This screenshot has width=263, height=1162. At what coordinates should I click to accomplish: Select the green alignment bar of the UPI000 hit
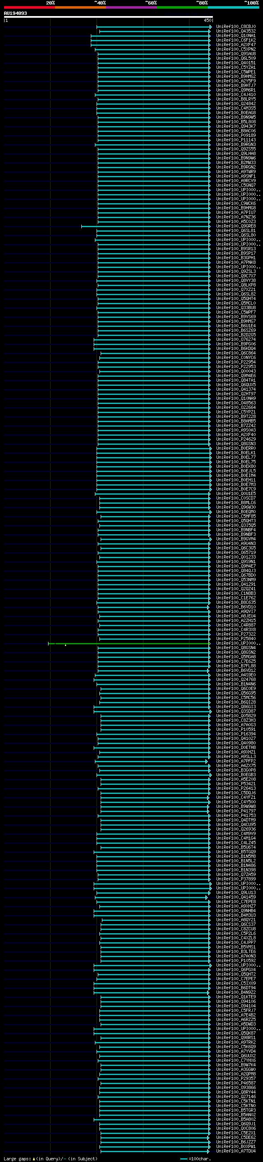point(129,644)
